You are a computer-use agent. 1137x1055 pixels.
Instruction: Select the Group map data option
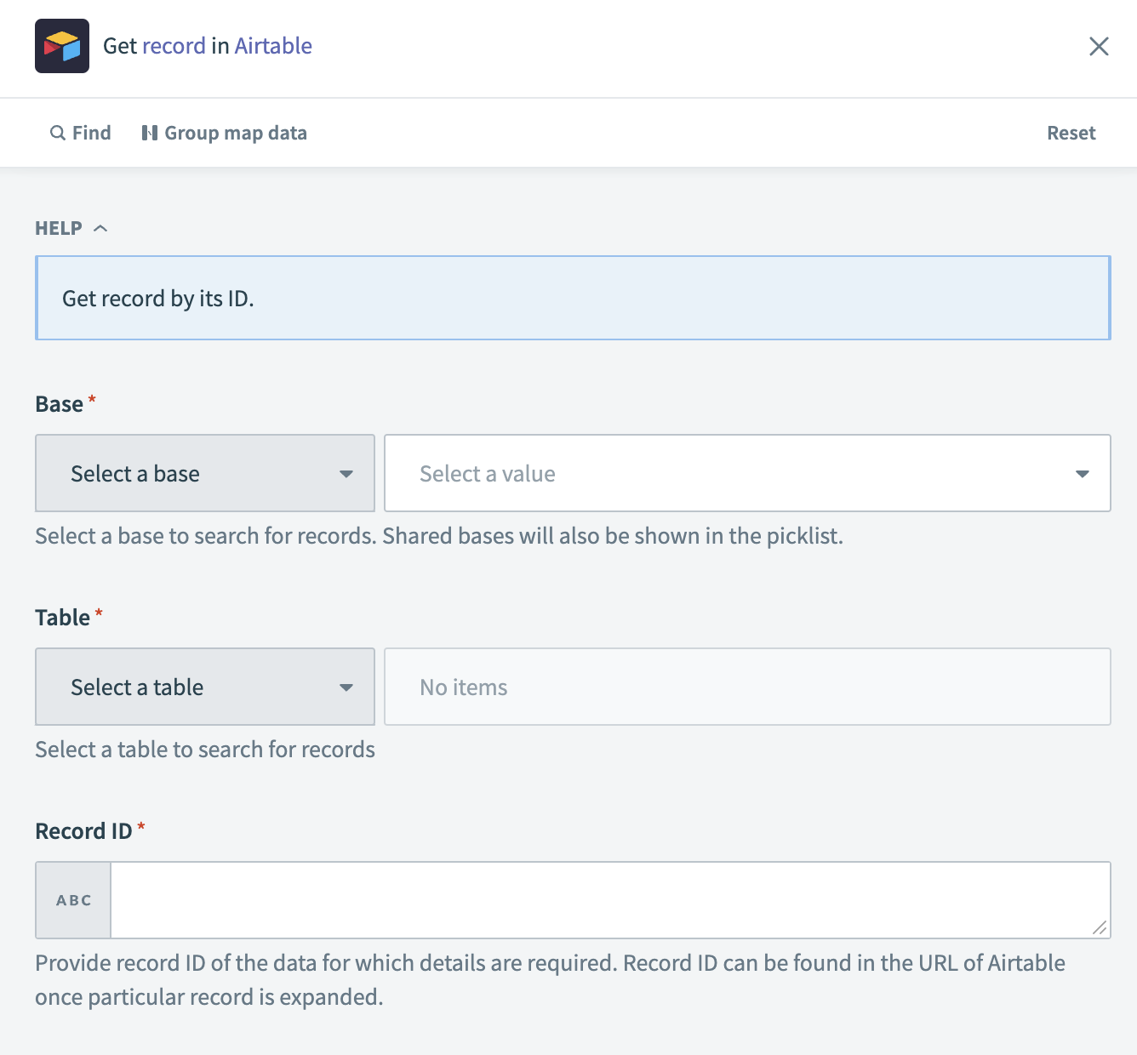[235, 133]
